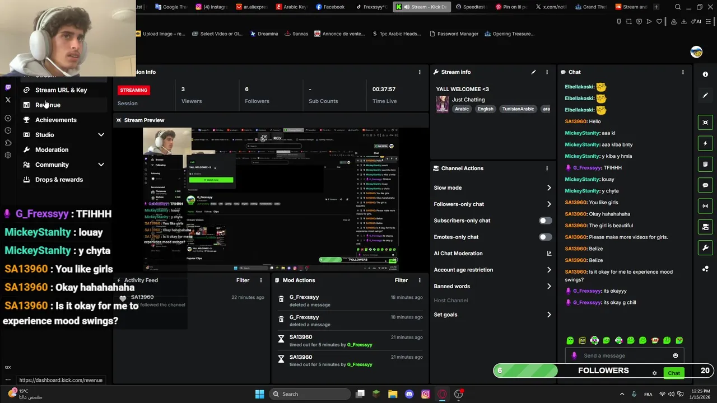Open File Explorer from the Windows taskbar
Screen dimensions: 717x403
(x=393, y=394)
